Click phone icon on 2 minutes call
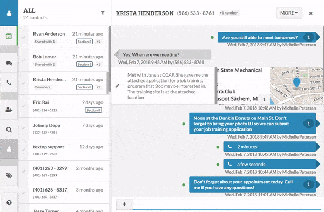Viewport: 324px width, 212px height. (230, 147)
